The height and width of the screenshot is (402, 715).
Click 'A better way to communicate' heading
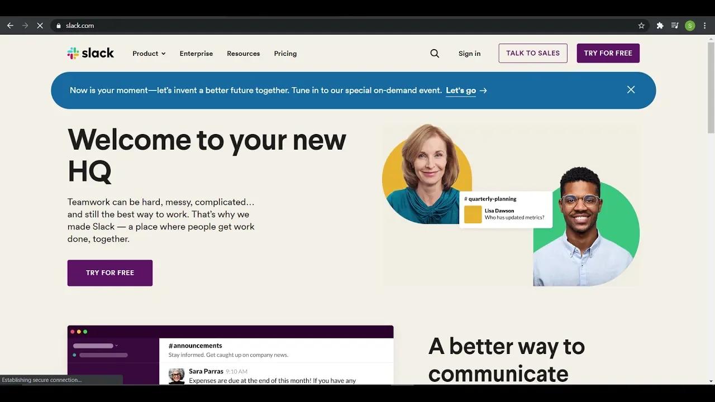(x=507, y=360)
